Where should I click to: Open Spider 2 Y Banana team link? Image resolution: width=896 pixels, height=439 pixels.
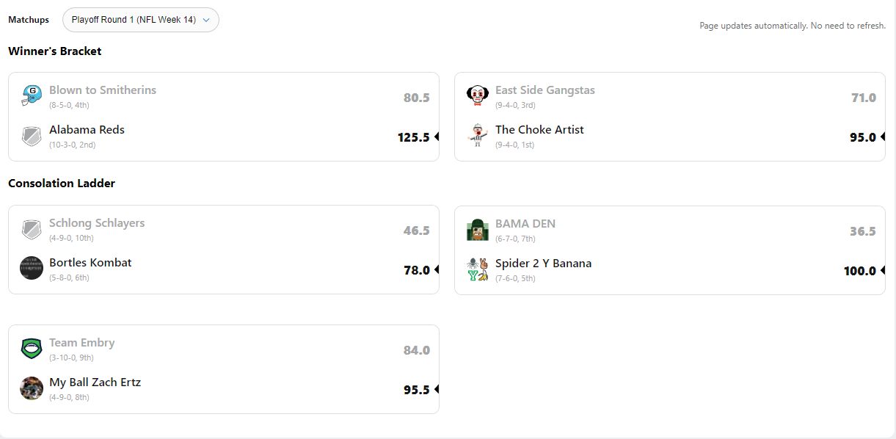(x=543, y=264)
